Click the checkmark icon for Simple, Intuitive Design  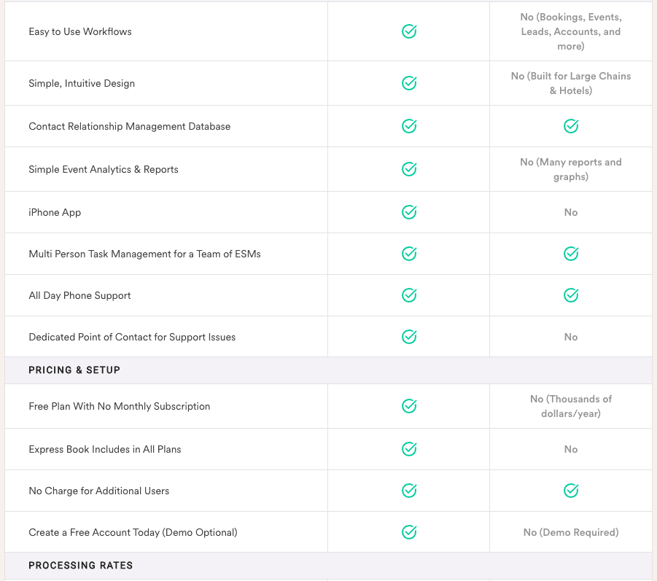coord(409,83)
